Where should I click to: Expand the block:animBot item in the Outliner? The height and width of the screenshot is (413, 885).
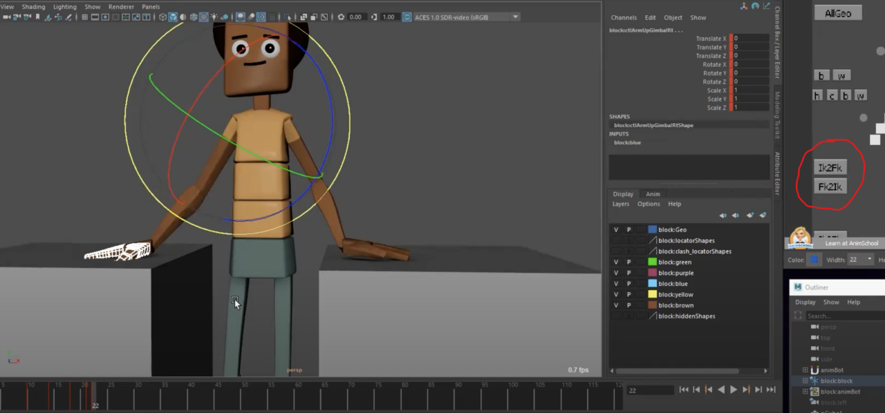pos(806,392)
